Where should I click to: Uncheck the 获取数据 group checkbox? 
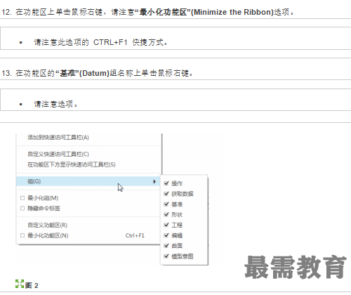166,194
